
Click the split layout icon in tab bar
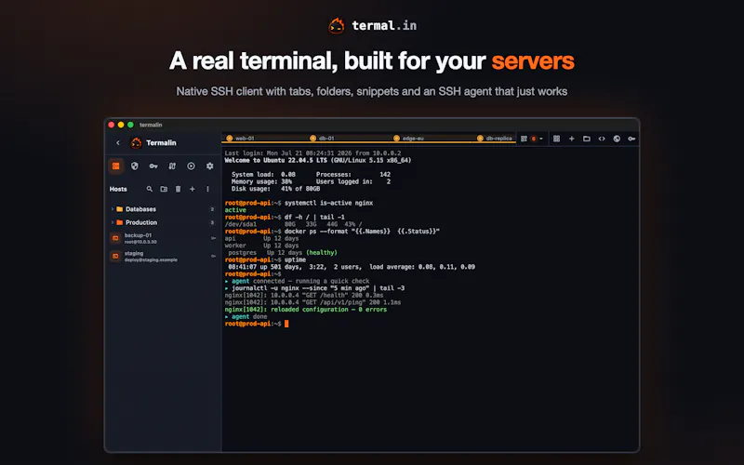pos(524,139)
